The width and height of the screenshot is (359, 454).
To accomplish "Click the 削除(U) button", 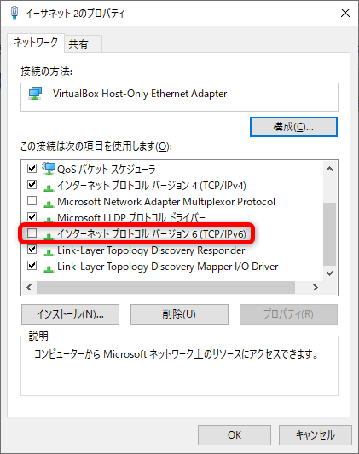I will pos(179,314).
